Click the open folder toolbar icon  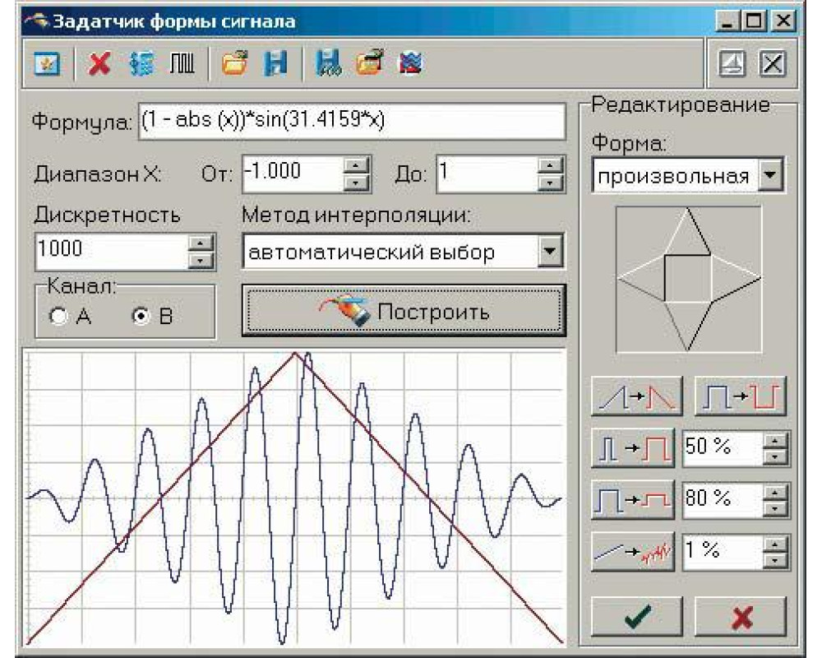[234, 64]
